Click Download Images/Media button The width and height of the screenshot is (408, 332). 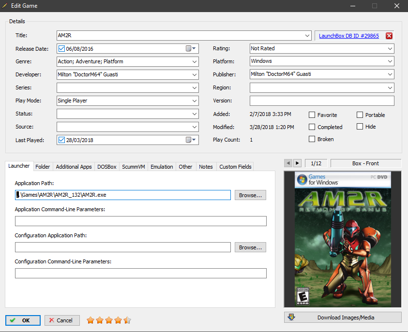343,317
